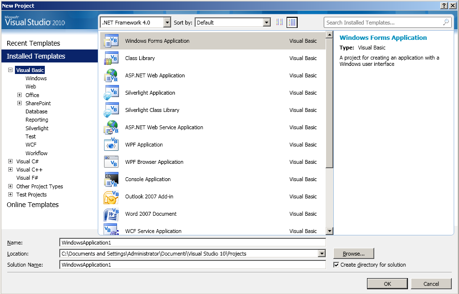Viewport: 459px width, 294px height.
Task: Expand the Visual C++ node
Action: (x=10, y=169)
